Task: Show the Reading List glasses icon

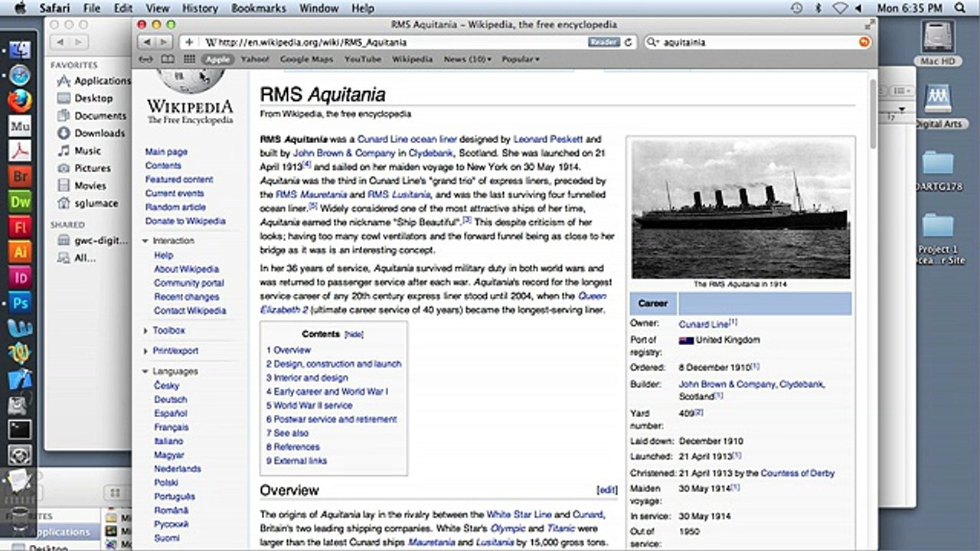Action: (x=147, y=59)
